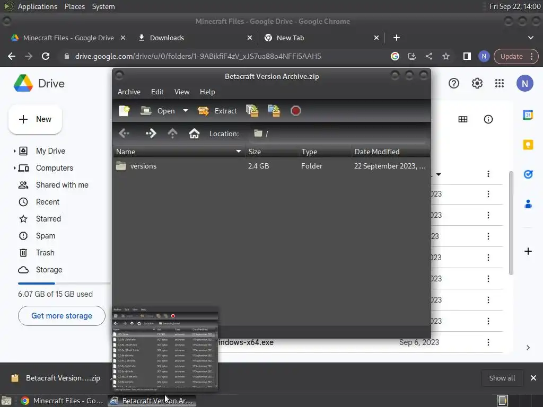
Task: Click the new archive icon in the toolbar
Action: pos(124,111)
